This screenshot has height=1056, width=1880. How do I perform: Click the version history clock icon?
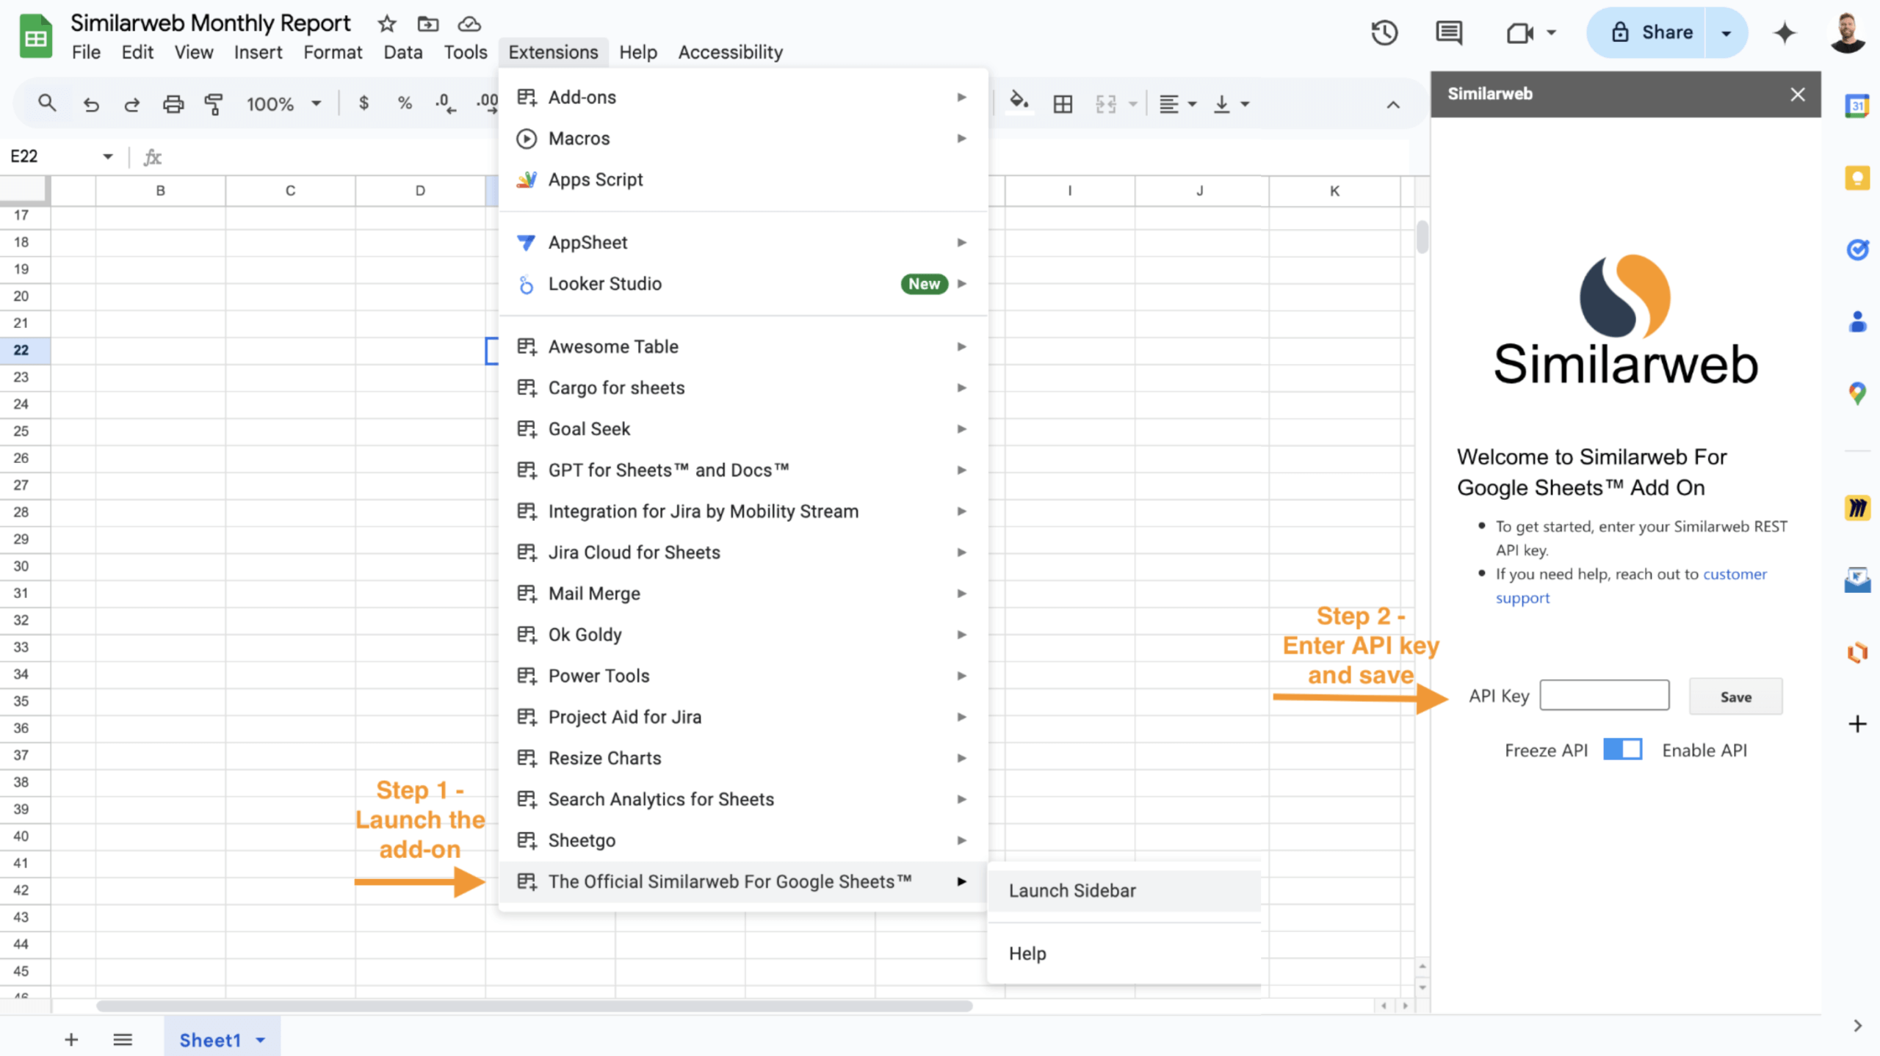(x=1384, y=32)
